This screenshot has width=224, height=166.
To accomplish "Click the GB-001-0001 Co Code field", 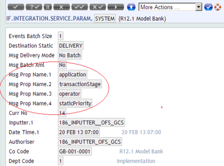I will (75, 151).
